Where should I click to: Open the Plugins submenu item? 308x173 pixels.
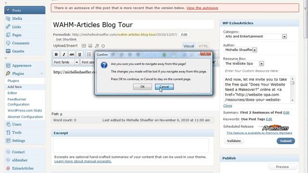point(13,81)
